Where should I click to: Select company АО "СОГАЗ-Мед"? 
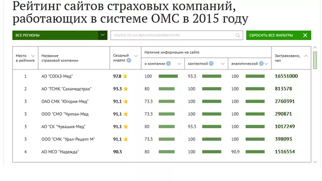[57, 76]
